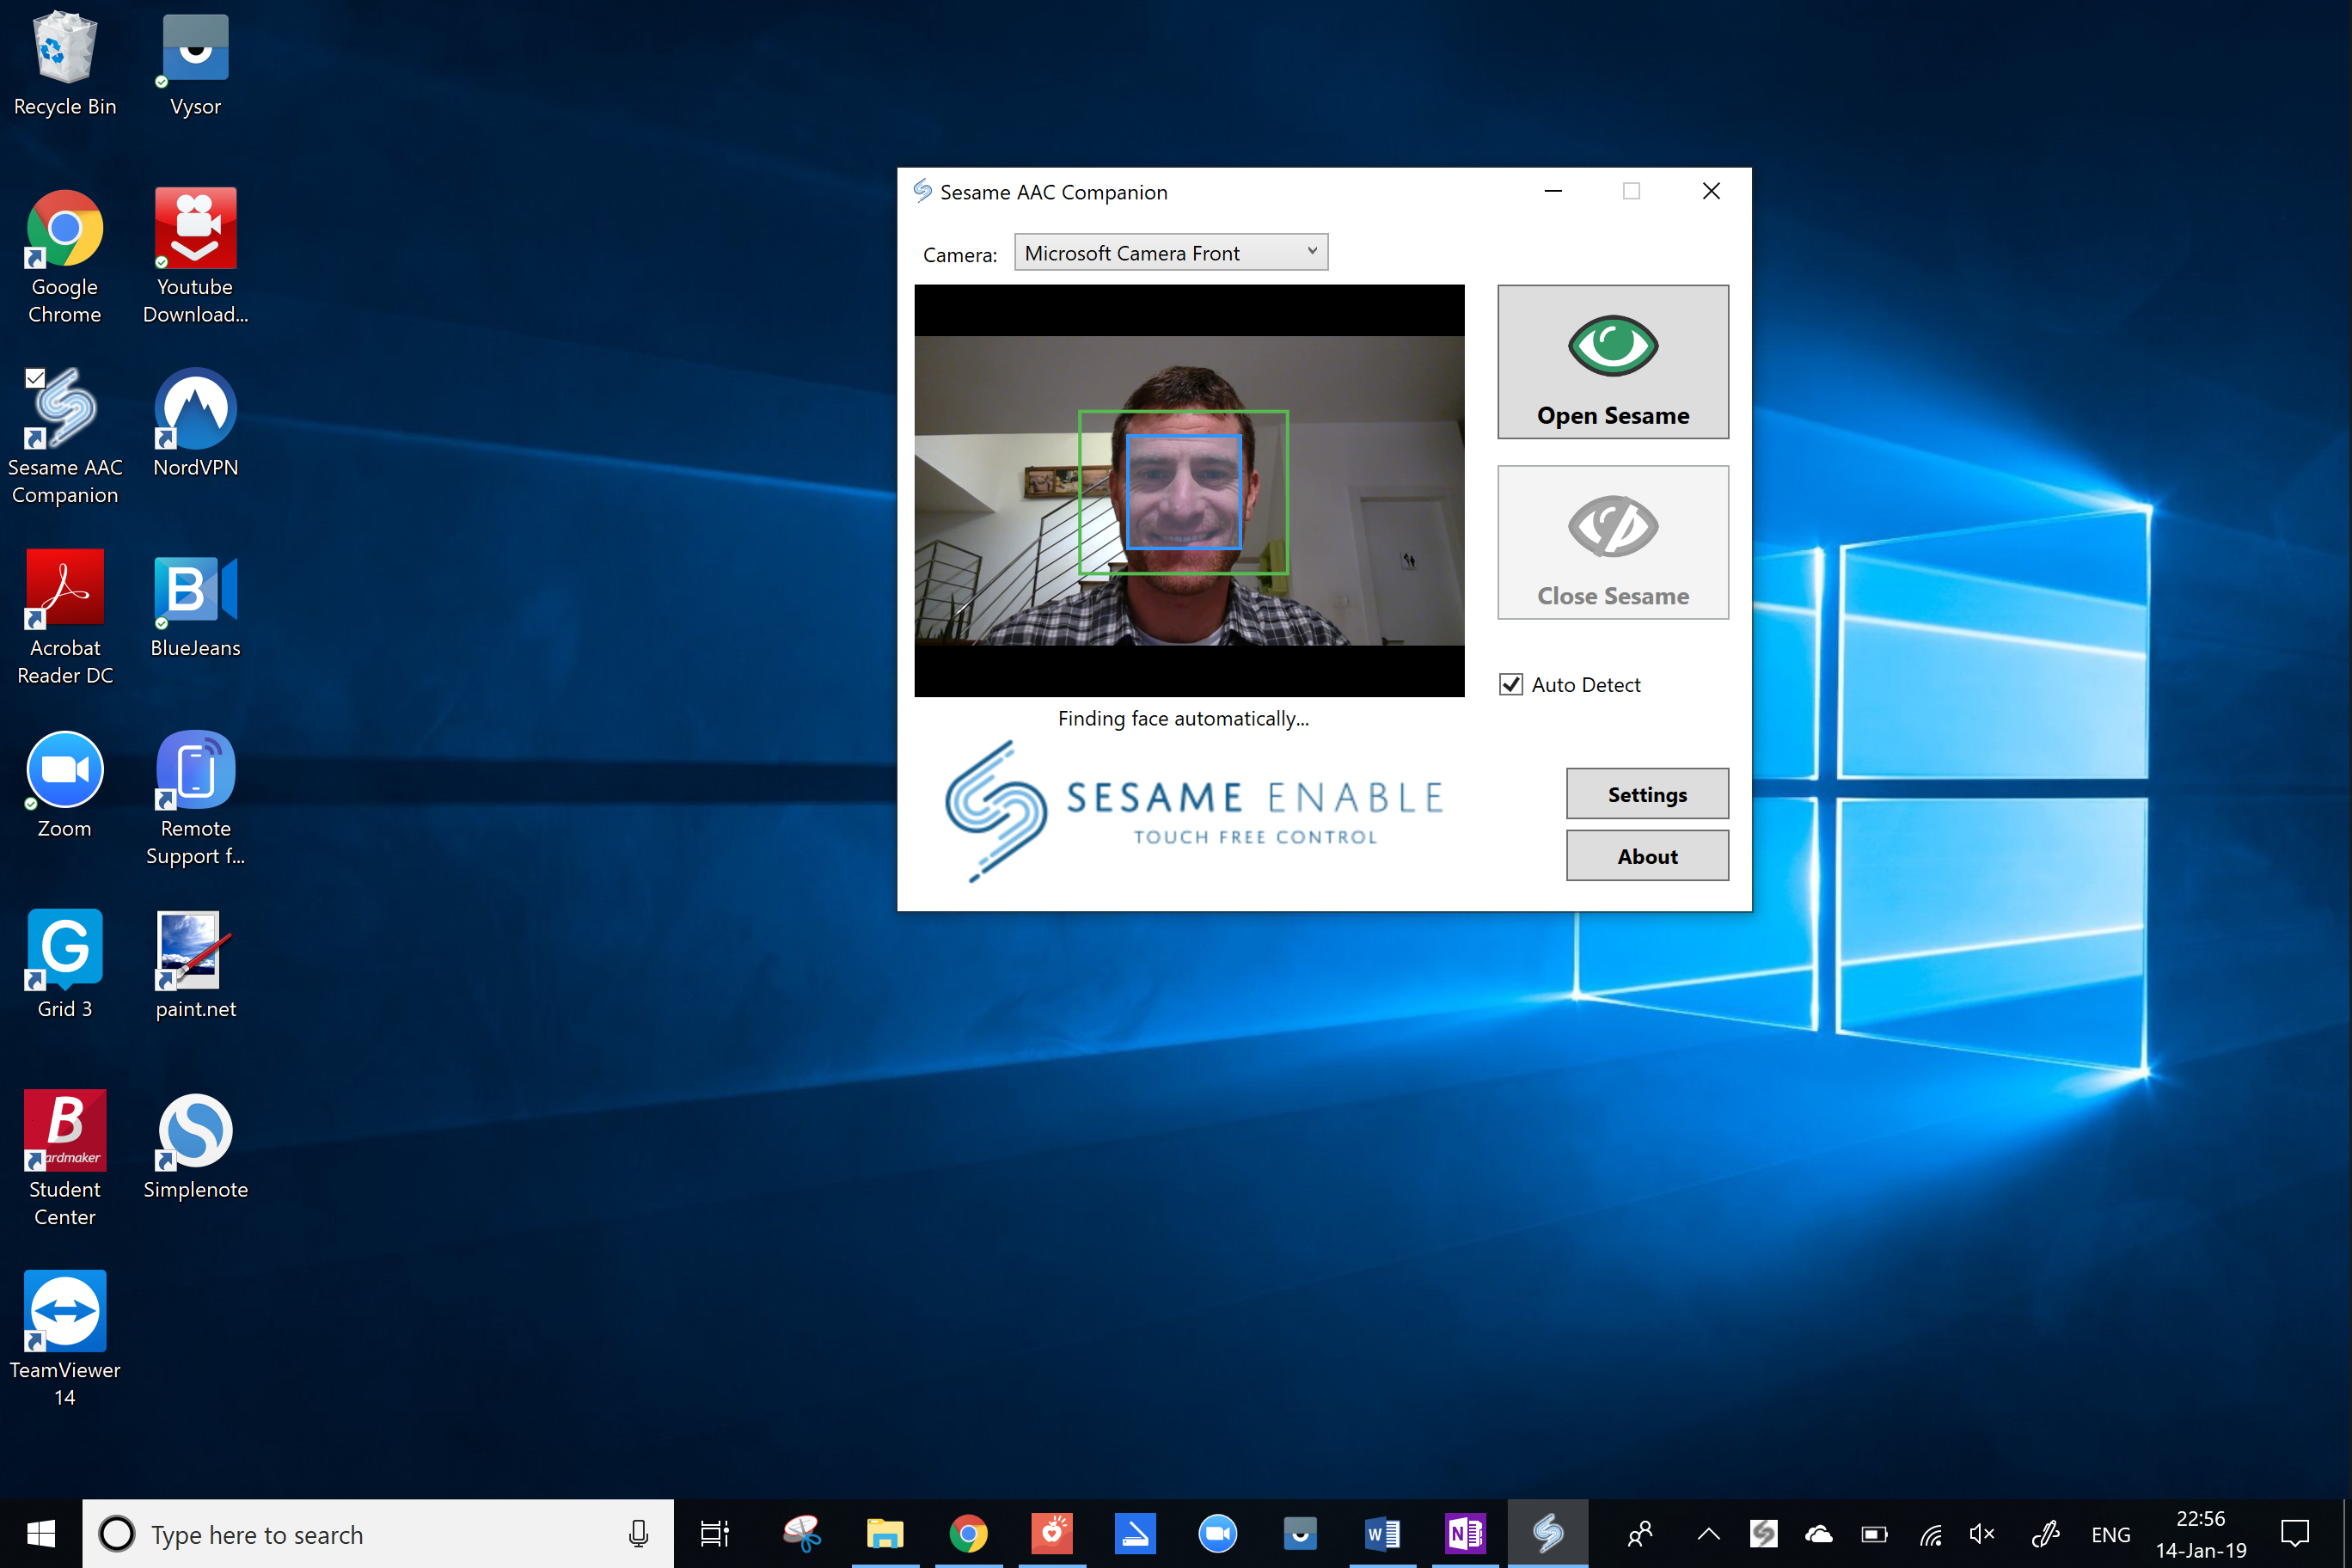Show hidden system tray icons
This screenshot has width=2352, height=1568.
1709,1533
